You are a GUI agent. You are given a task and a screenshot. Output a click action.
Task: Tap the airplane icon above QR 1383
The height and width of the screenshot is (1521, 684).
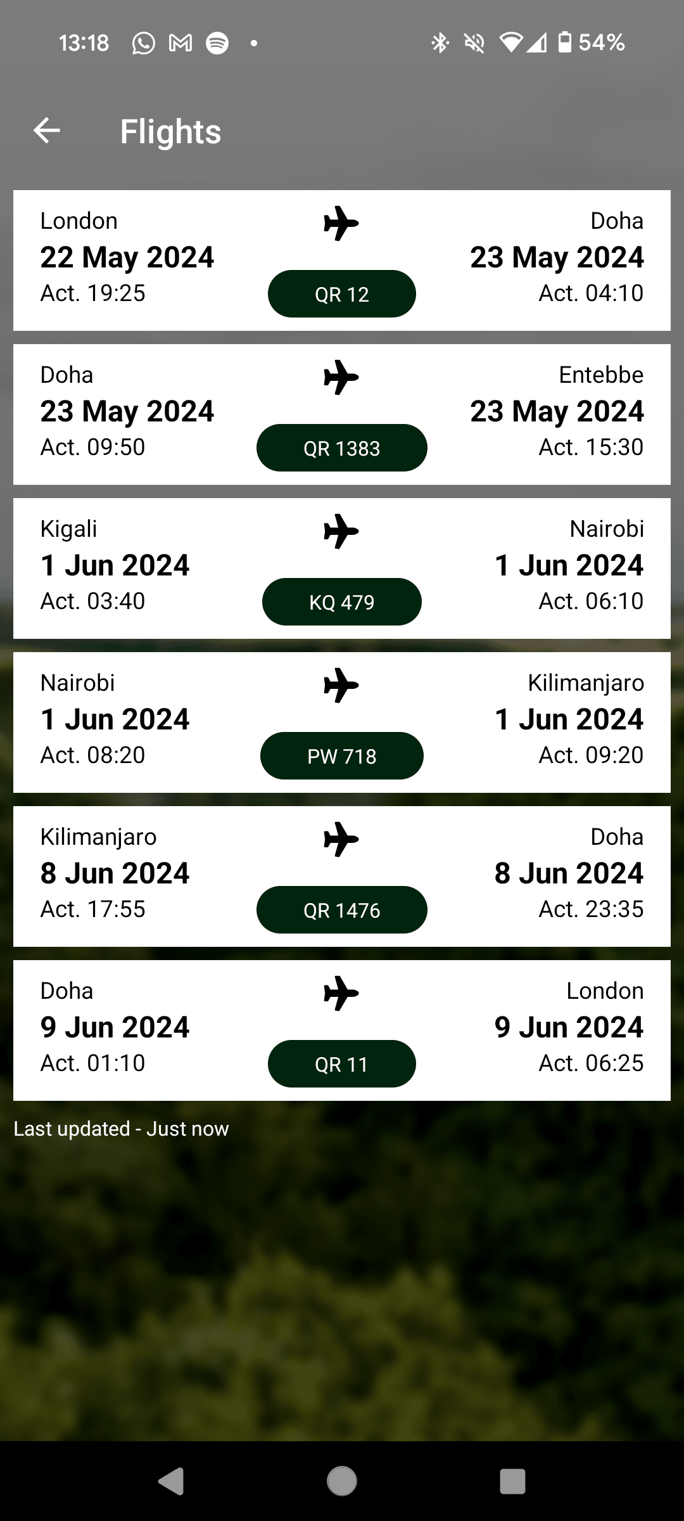pyautogui.click(x=341, y=377)
